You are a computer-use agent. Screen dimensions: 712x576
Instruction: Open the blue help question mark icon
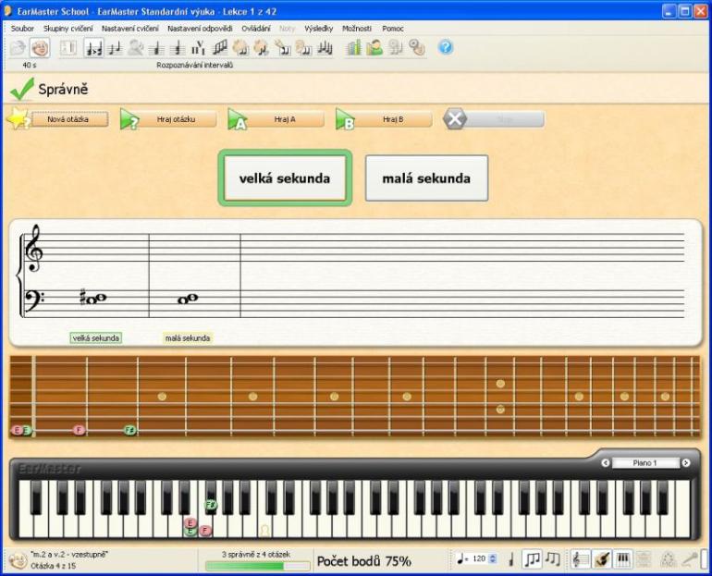(x=446, y=47)
